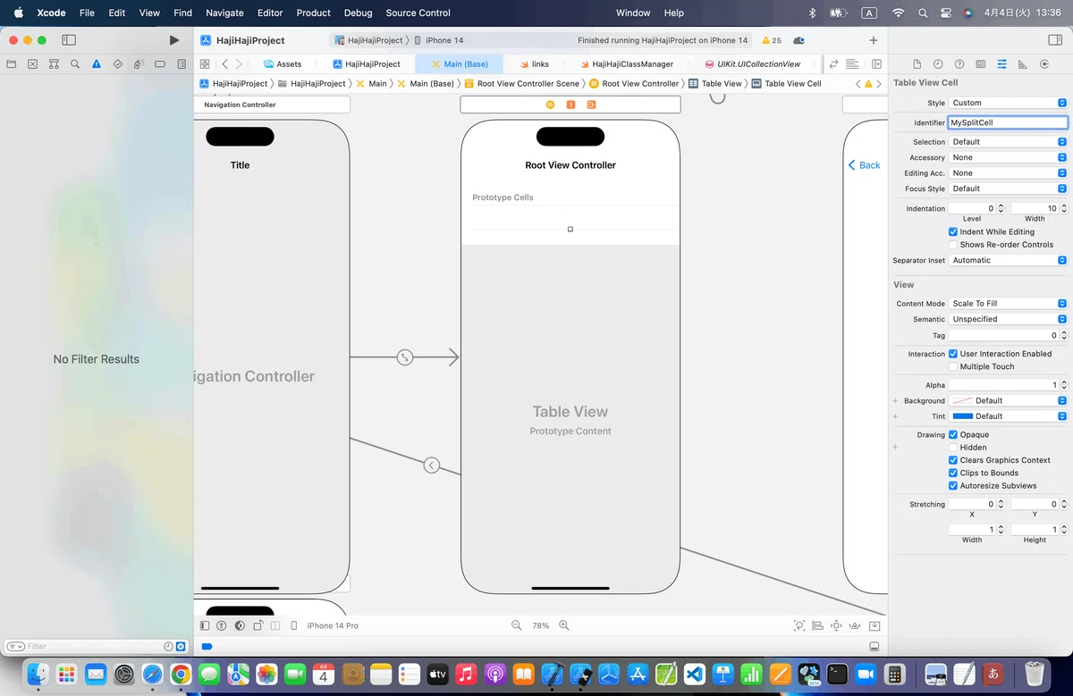Switch to the Assets tab
The height and width of the screenshot is (696, 1073).
pos(283,64)
